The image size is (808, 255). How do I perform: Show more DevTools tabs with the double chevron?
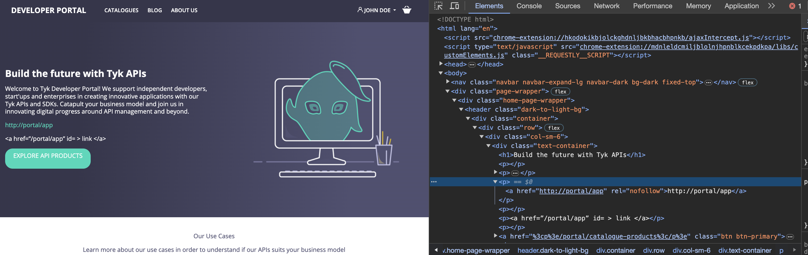coord(771,6)
